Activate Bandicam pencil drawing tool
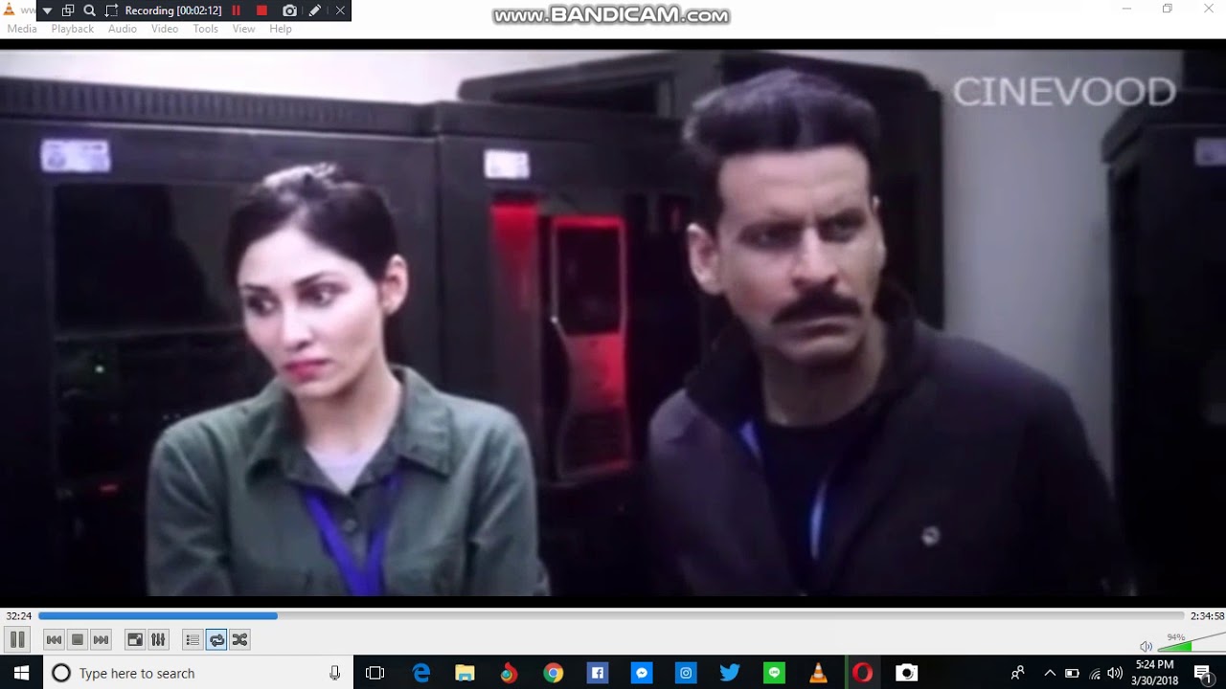 click(314, 11)
